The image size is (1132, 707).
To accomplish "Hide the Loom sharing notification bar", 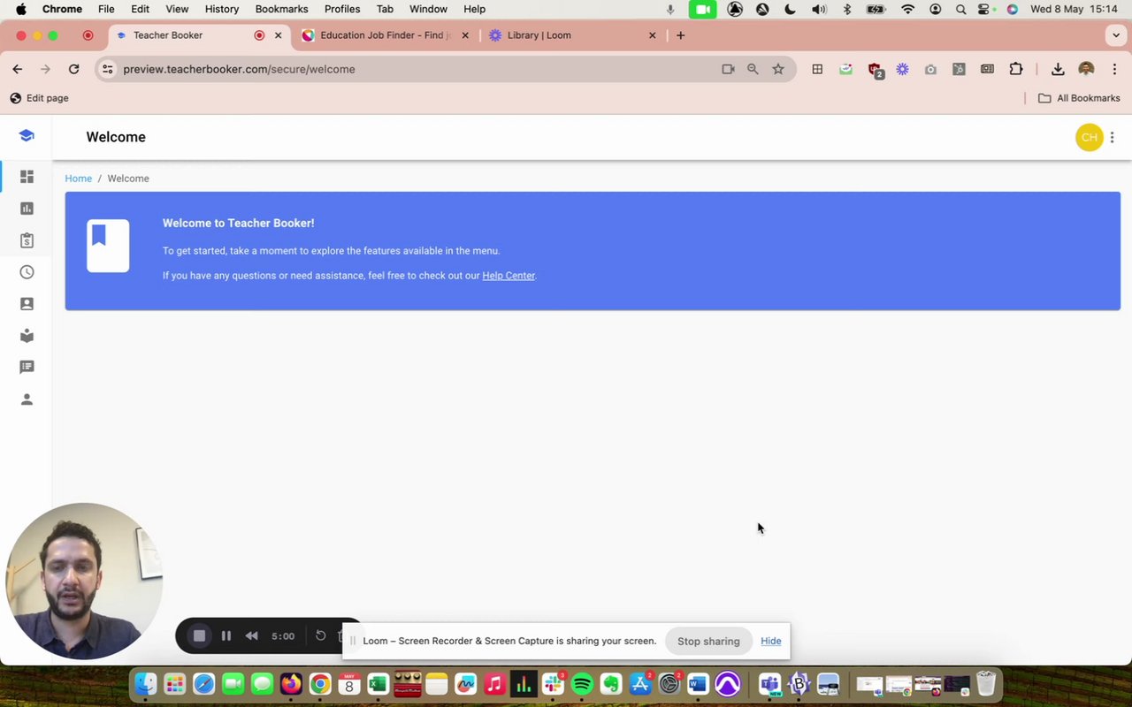I will [x=770, y=642].
